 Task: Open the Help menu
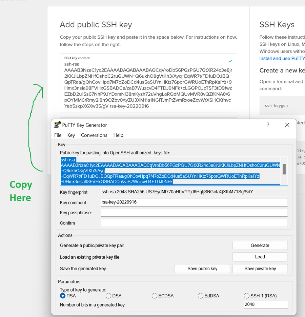tap(118, 135)
